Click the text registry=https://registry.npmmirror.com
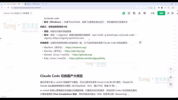Viewport: 178px width, 100px height. coord(64,38)
